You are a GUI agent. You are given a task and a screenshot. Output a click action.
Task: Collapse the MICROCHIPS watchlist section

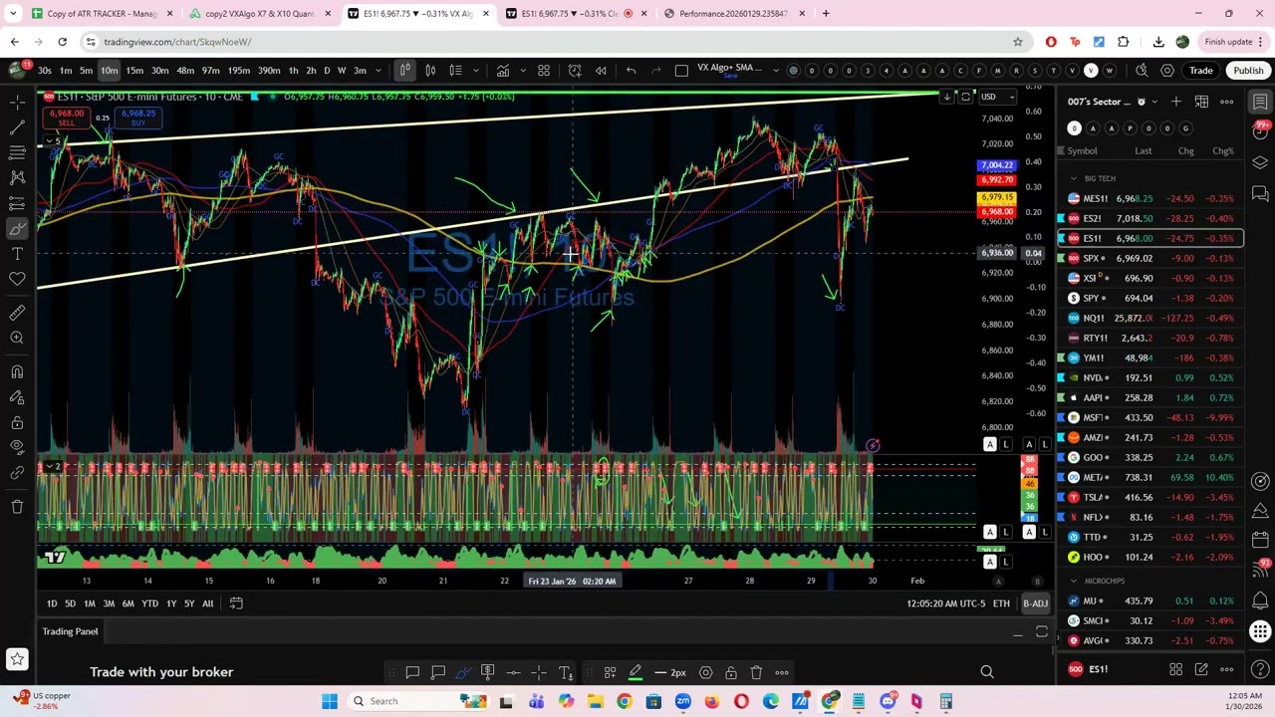1074,581
